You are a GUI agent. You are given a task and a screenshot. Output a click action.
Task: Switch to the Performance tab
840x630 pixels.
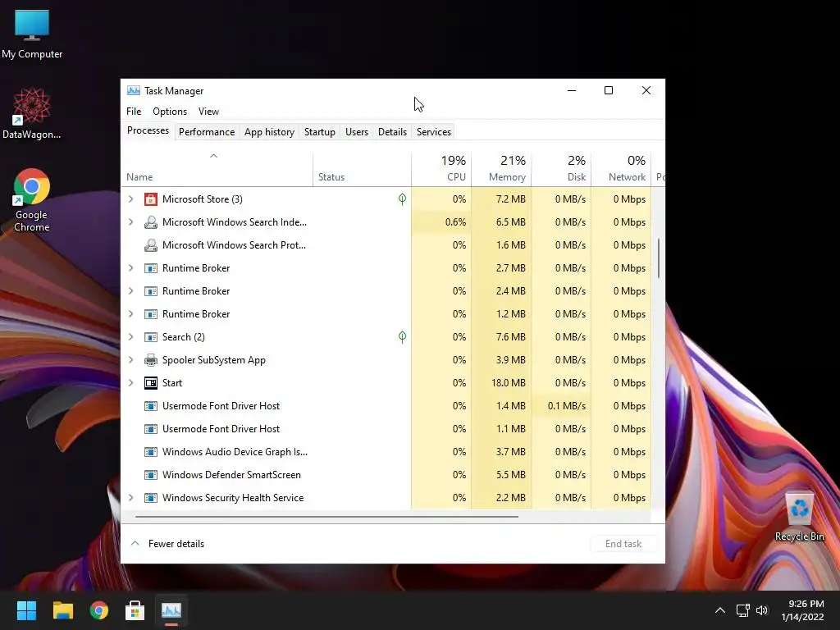[207, 132]
